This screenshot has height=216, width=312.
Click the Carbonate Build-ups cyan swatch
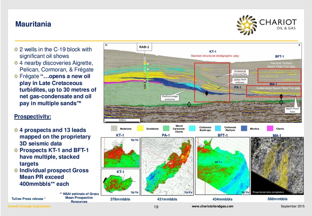click(192, 129)
